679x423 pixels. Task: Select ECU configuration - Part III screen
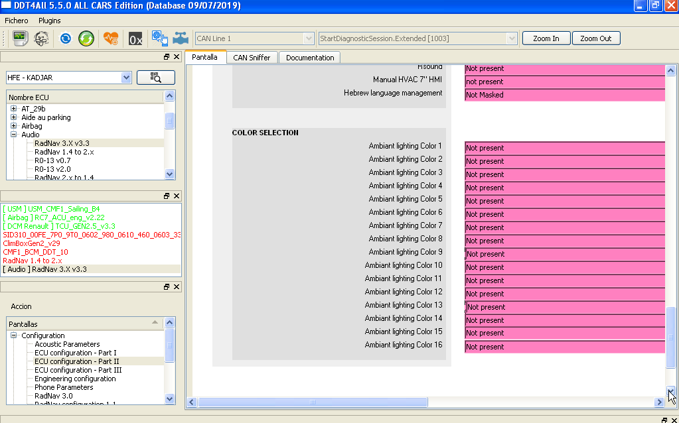tap(78, 370)
